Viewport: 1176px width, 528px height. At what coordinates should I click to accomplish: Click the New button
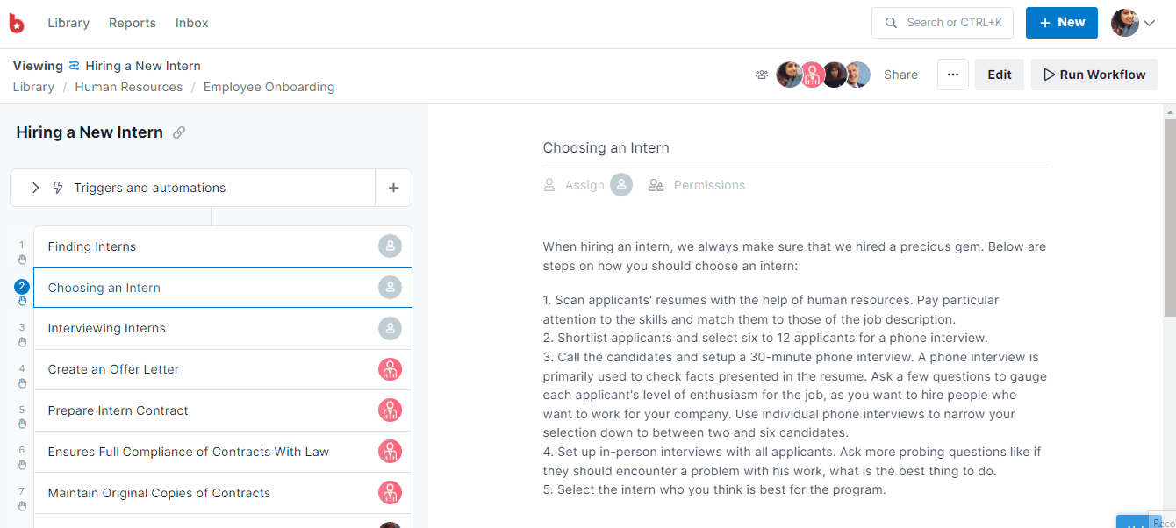[x=1061, y=23]
